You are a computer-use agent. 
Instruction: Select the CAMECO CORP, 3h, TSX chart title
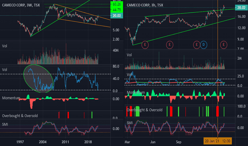pyautogui.click(x=145, y=5)
